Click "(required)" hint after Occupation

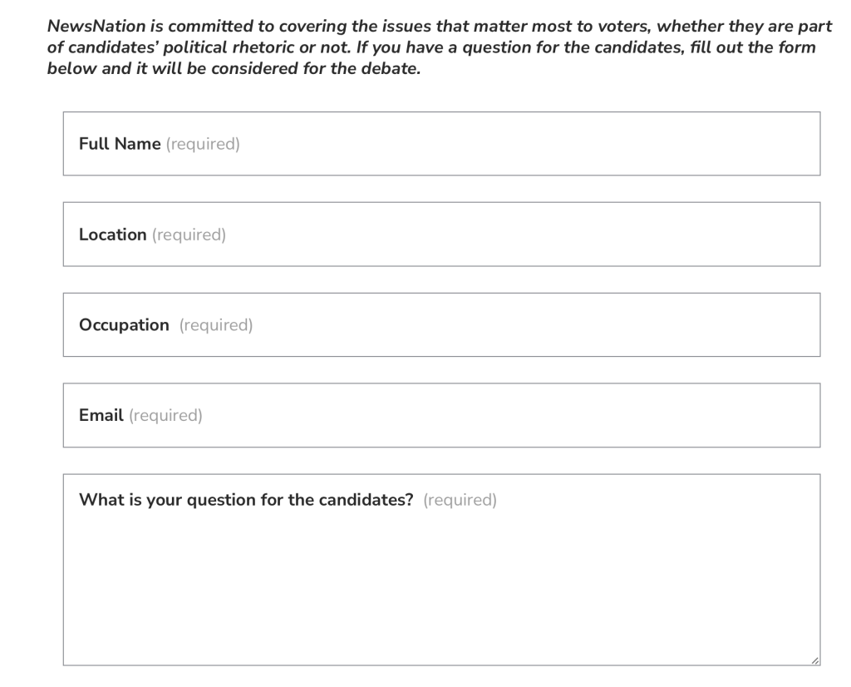pyautogui.click(x=216, y=325)
